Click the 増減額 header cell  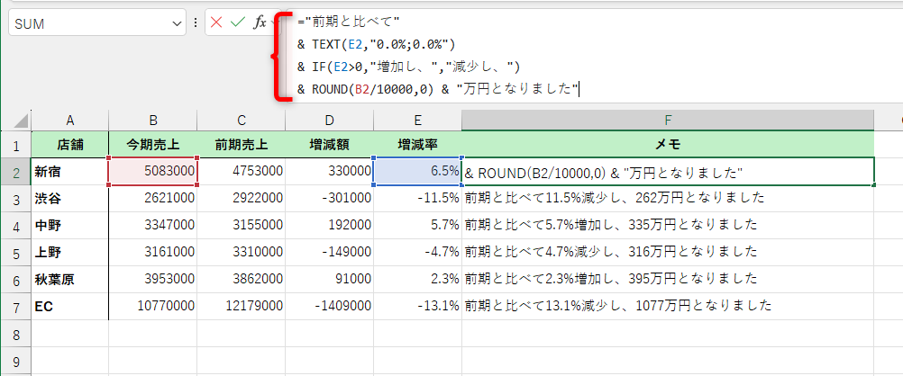tap(329, 144)
